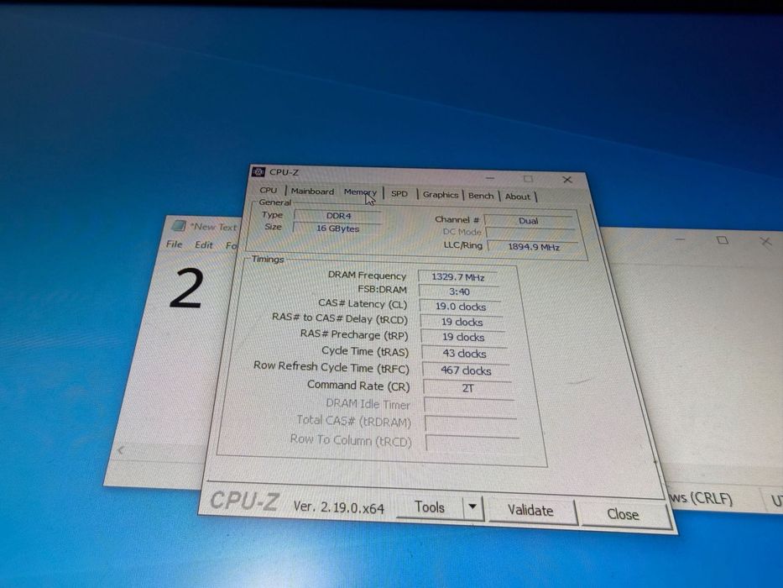Screen dimensions: 783x588
Task: Click the empty Row To Column field
Action: point(472,443)
